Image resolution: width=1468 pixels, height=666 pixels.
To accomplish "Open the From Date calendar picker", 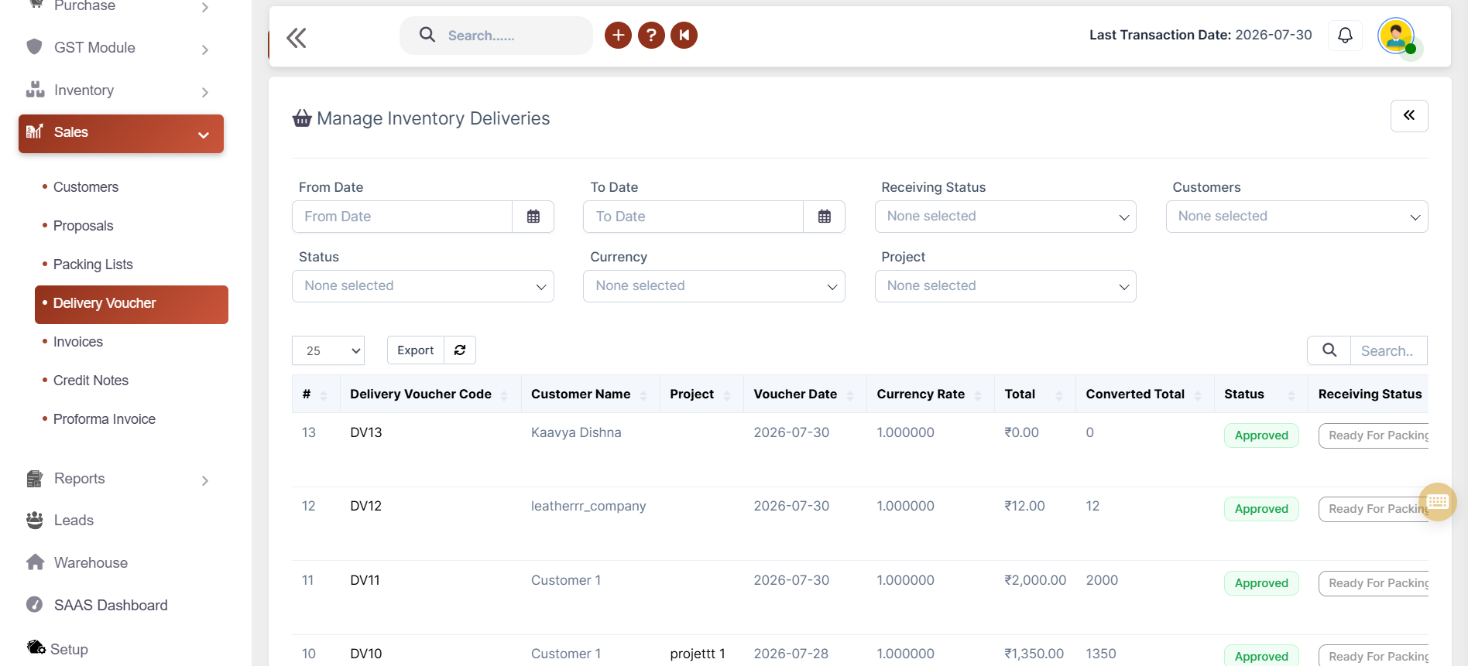I will (x=533, y=217).
